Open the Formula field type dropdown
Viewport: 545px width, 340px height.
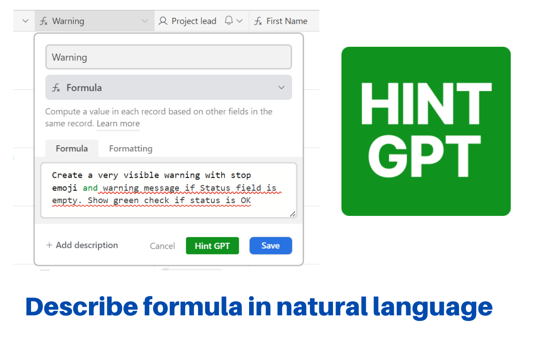point(169,88)
